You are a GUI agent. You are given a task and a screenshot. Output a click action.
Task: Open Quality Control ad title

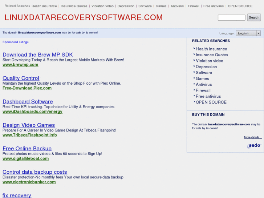point(21,78)
